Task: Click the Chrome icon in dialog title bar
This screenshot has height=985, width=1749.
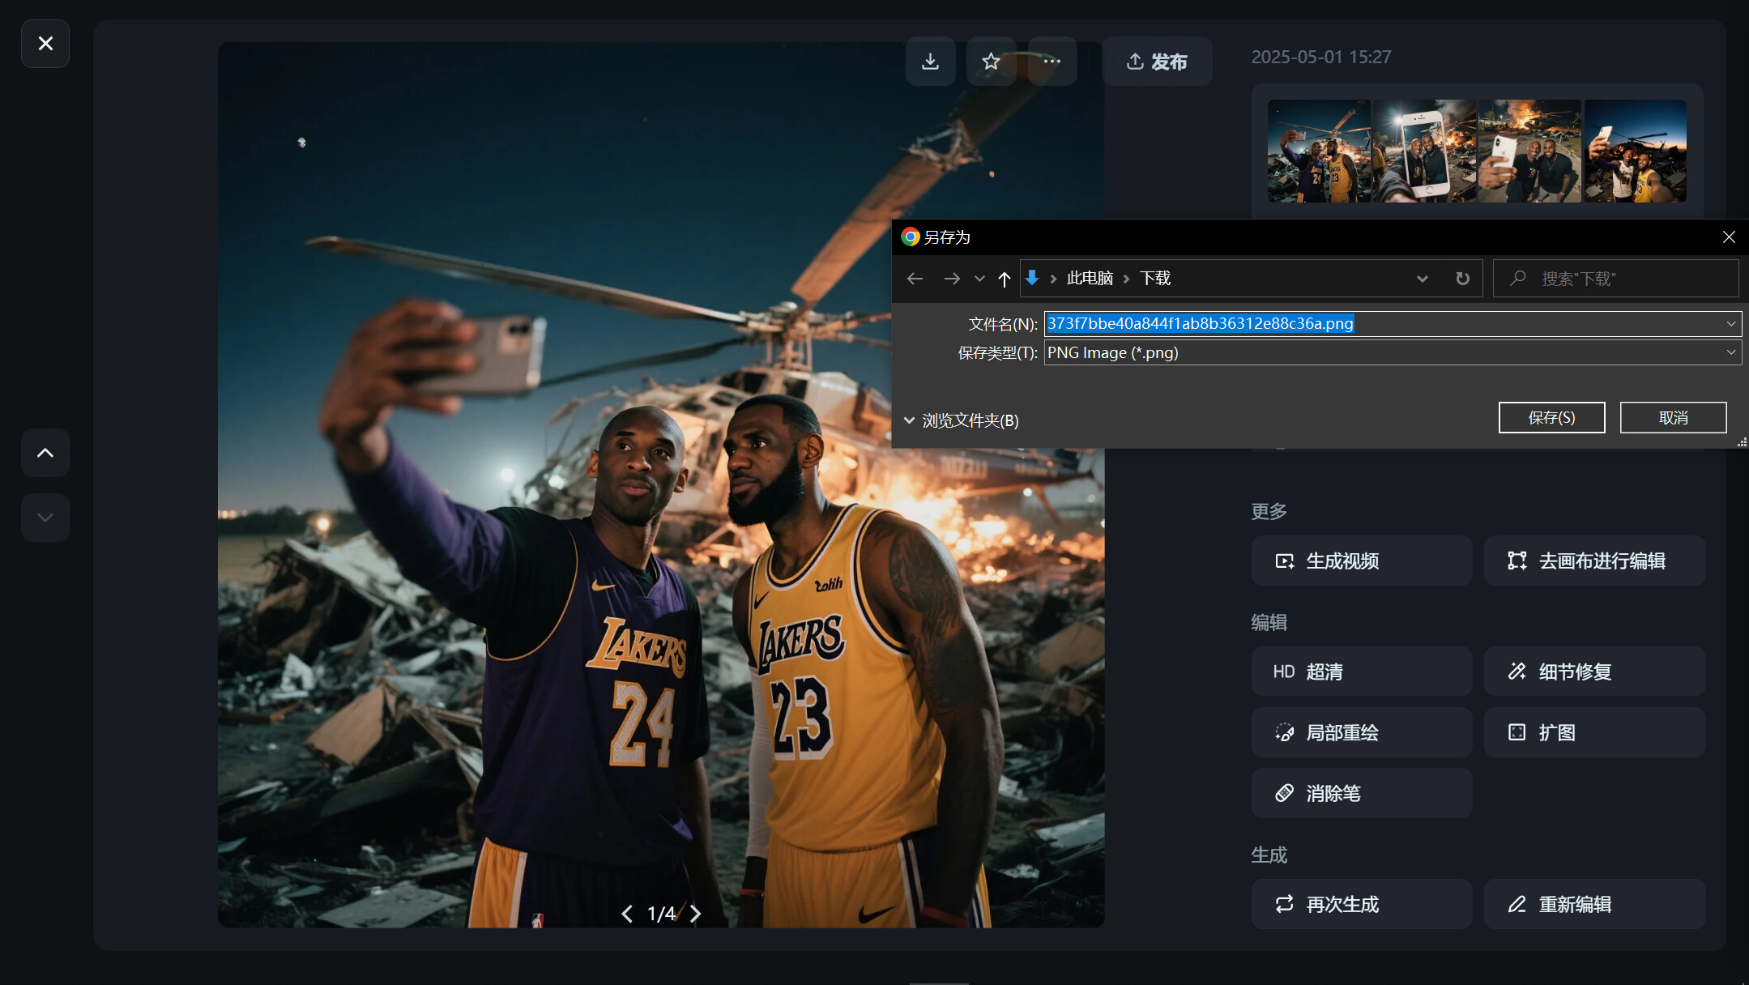Action: (x=911, y=237)
